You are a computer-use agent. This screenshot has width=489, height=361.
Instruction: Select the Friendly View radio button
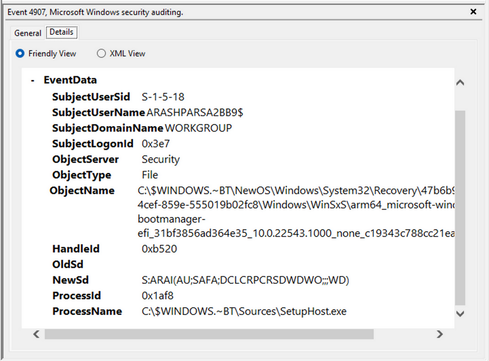pyautogui.click(x=20, y=53)
